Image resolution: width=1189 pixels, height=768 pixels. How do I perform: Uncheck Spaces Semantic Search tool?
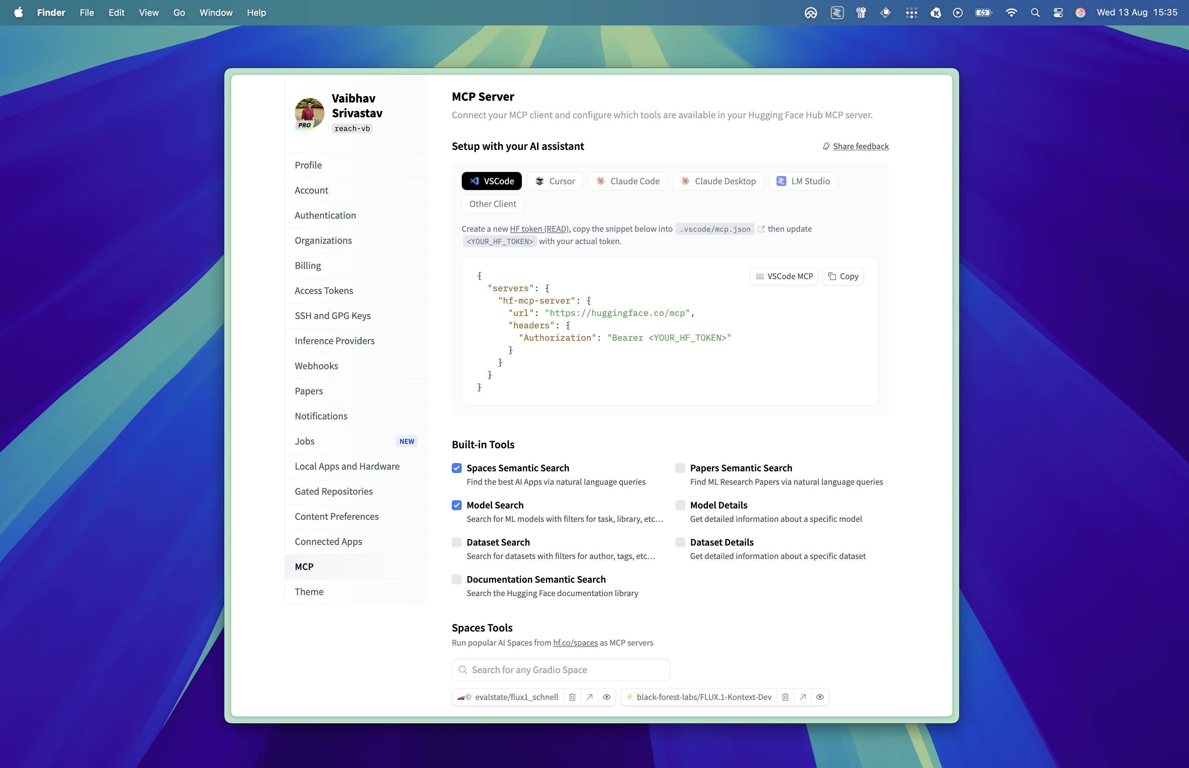[x=457, y=468]
